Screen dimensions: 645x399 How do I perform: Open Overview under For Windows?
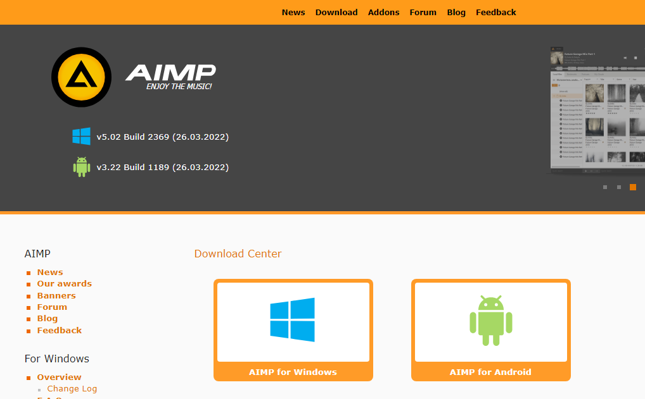59,378
